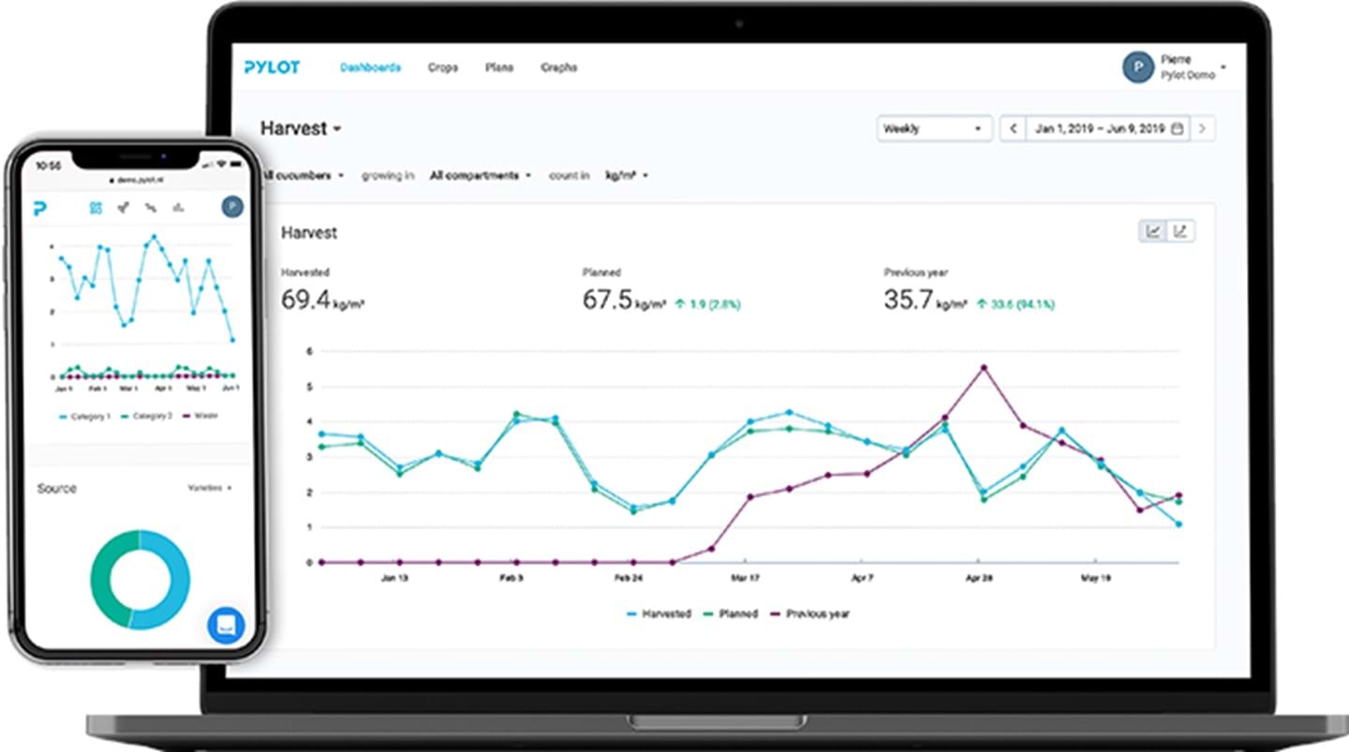Expand the Harvest dashboard title dropdown

[x=301, y=129]
